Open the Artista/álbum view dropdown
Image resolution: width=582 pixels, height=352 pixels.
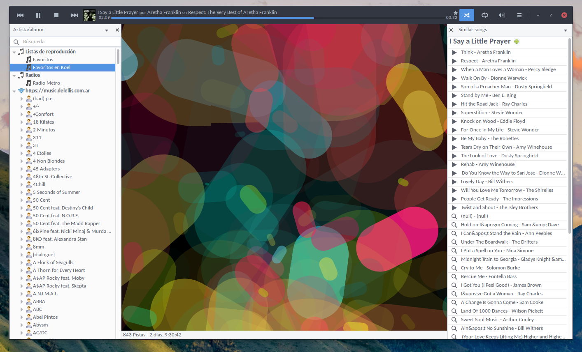coord(107,30)
